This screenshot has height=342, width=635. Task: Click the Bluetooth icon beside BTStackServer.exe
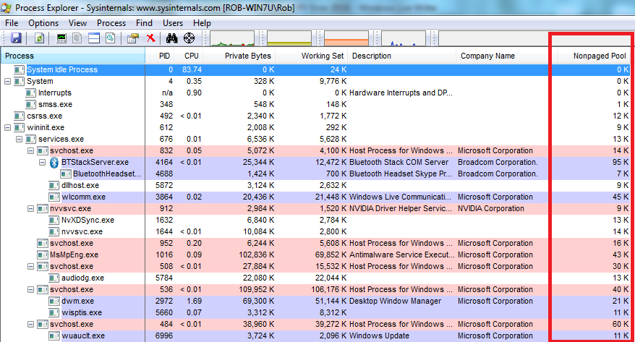54,162
